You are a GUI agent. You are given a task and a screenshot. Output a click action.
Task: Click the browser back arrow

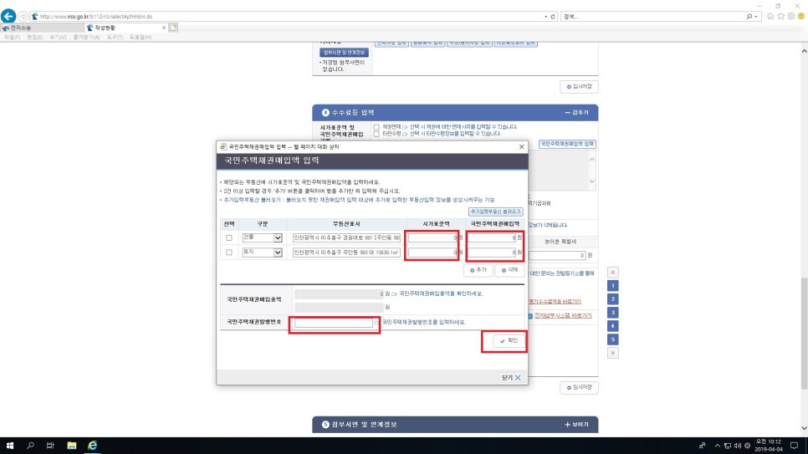(x=8, y=16)
